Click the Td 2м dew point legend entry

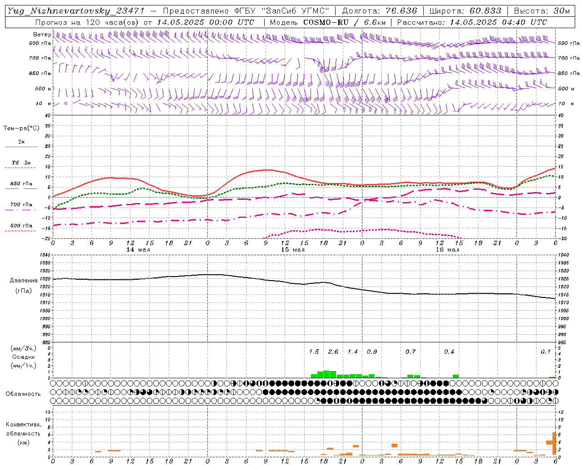coord(21,163)
